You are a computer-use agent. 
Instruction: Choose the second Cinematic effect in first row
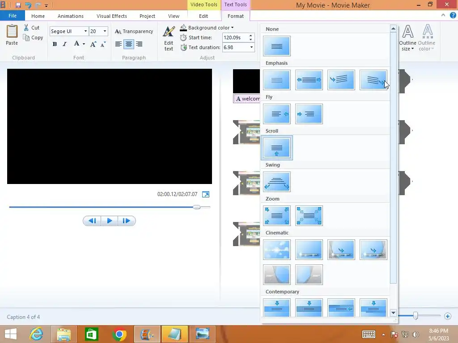pos(309,250)
